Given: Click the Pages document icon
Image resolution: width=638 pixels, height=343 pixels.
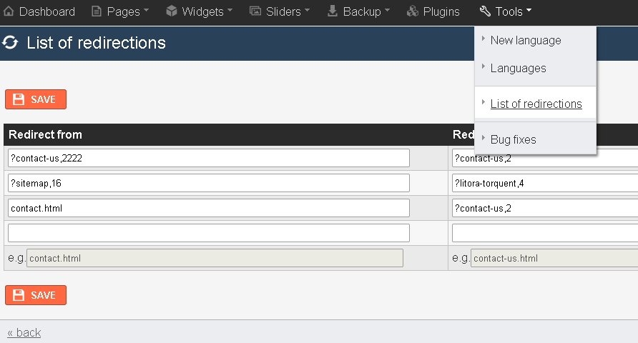Looking at the screenshot, I should click(97, 11).
